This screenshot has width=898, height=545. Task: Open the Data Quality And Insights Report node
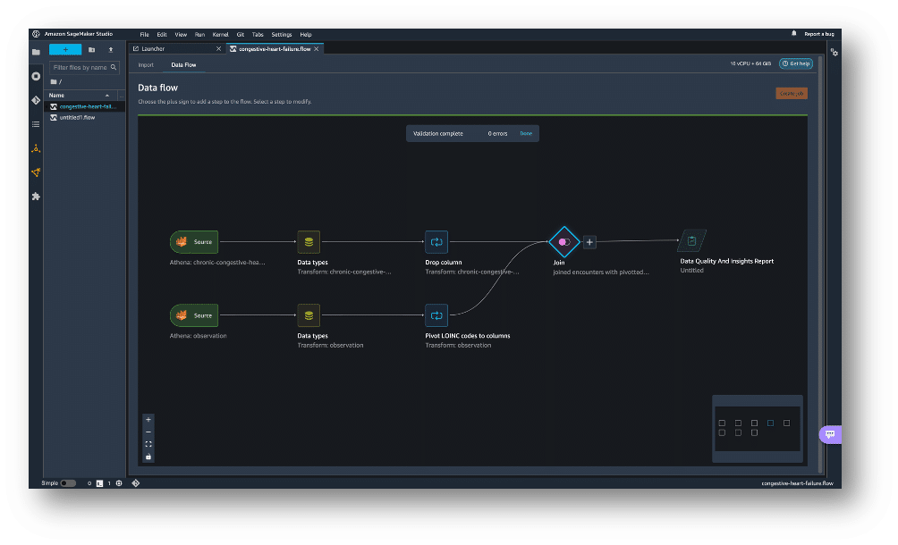[x=691, y=241]
